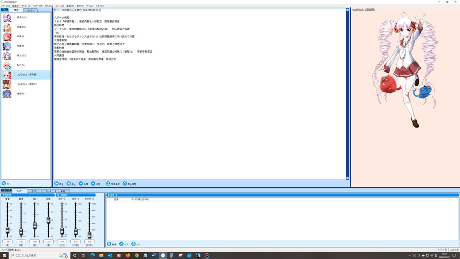This screenshot has height=259, width=460.
Task: Jump to end with 末尾 icon
Action: [x=93, y=184]
